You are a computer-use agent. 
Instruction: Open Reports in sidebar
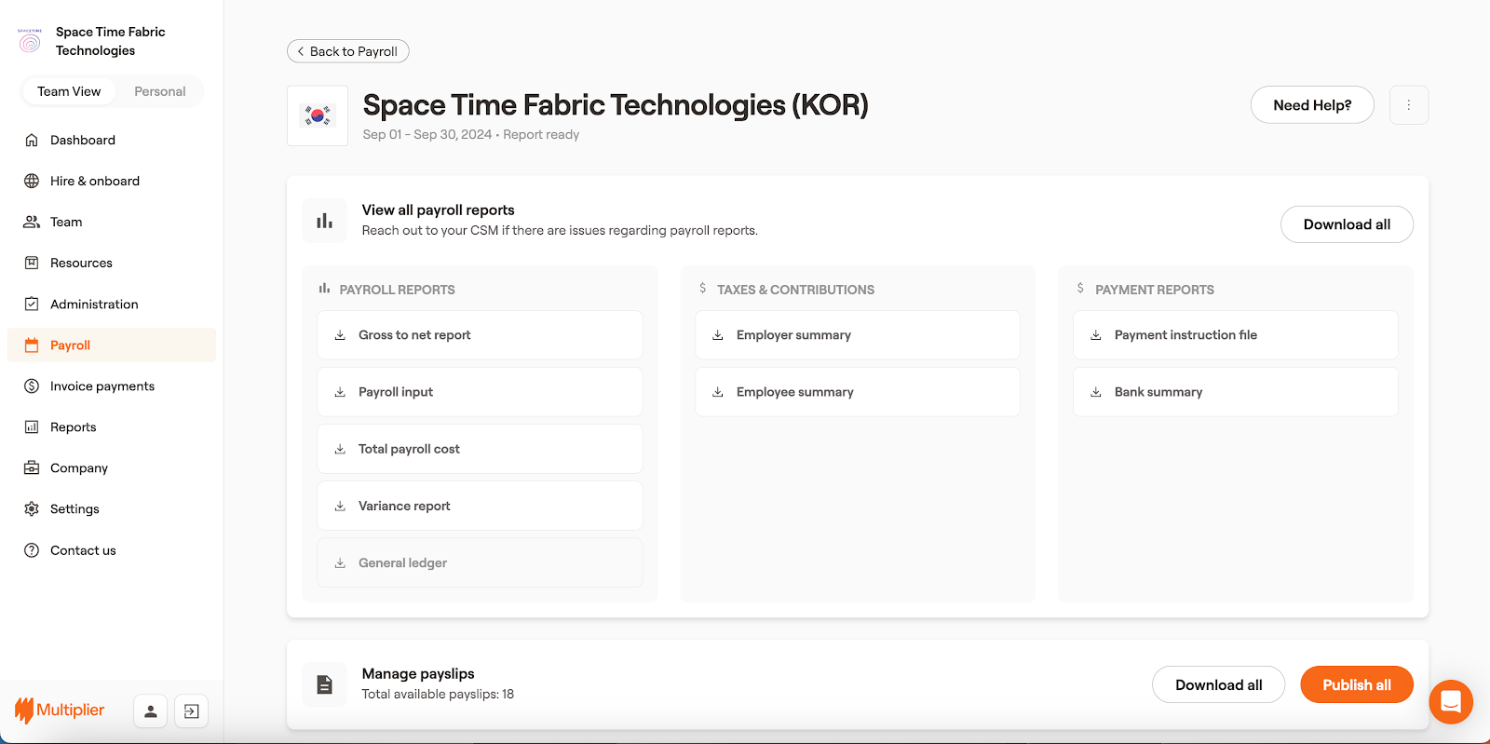(112, 426)
